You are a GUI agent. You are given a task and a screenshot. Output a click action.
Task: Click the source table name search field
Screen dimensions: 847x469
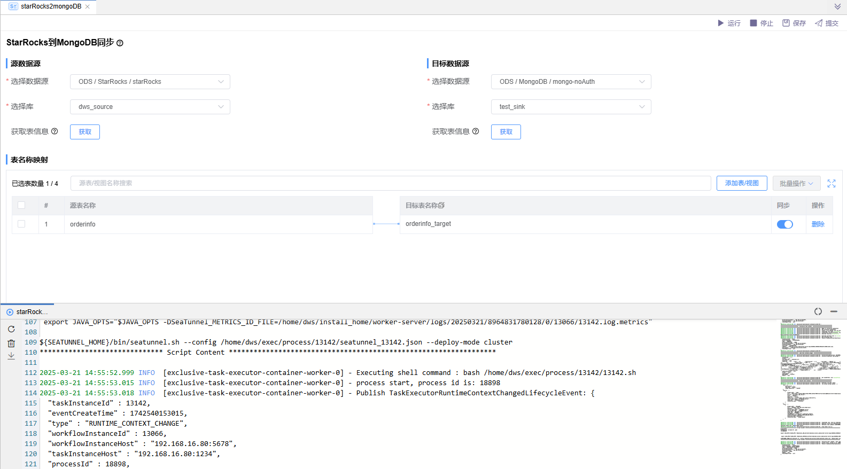click(x=390, y=183)
